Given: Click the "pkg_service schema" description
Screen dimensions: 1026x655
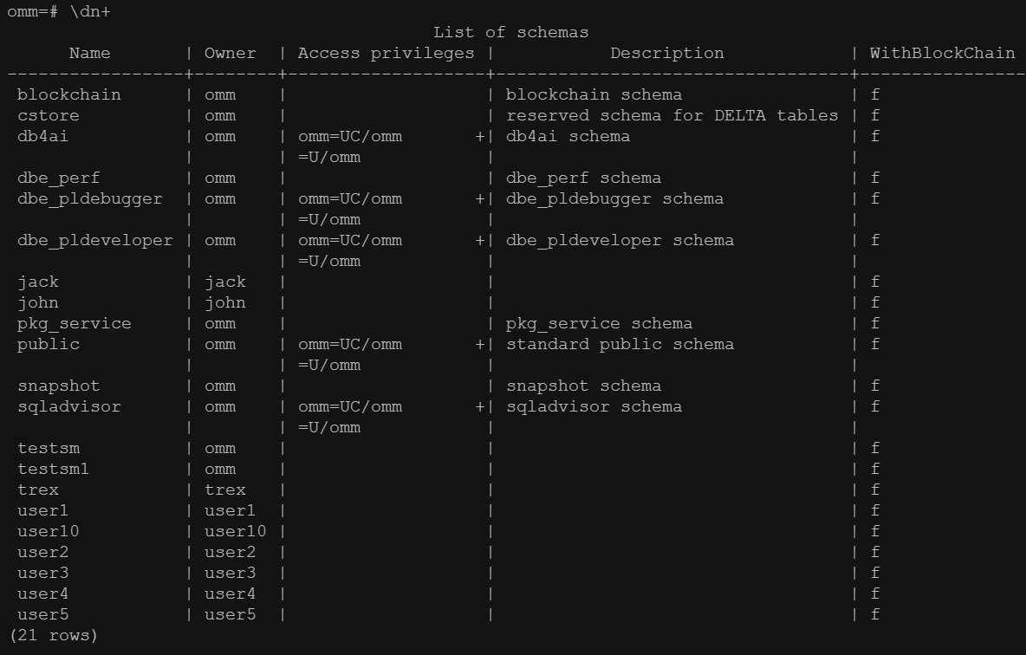Looking at the screenshot, I should (599, 324).
